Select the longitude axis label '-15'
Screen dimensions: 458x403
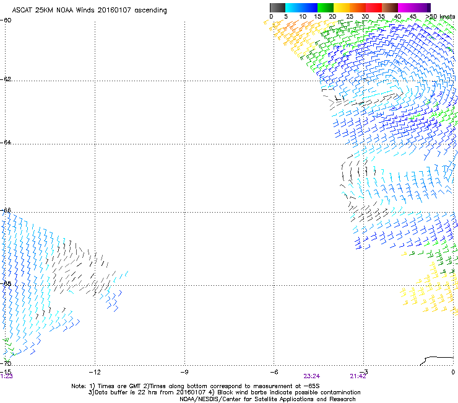[5, 372]
